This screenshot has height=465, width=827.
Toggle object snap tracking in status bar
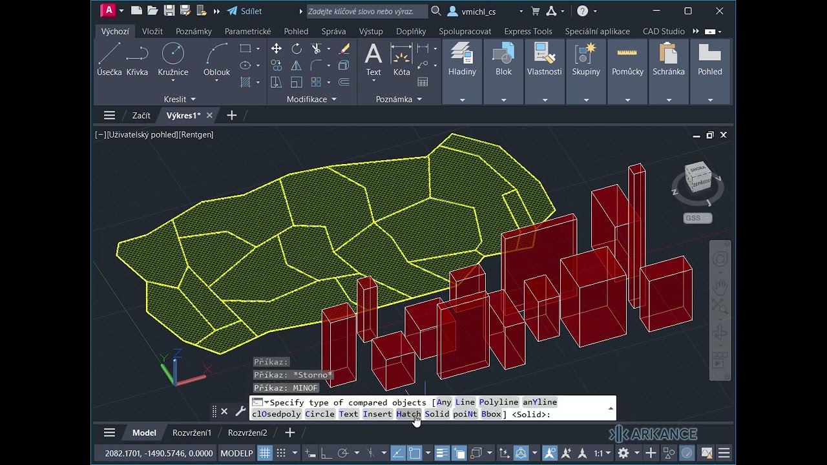pyautogui.click(x=398, y=453)
